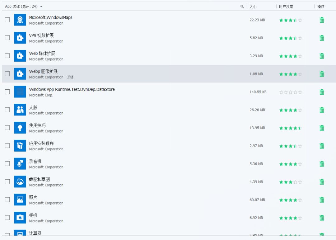The height and width of the screenshot is (240, 336).
Task: Click the 60.07 MB size value
Action: click(257, 200)
